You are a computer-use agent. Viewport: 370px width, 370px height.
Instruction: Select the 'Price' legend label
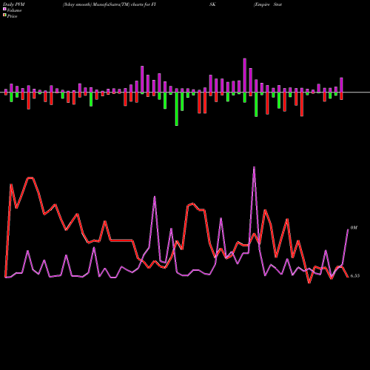point(12,16)
